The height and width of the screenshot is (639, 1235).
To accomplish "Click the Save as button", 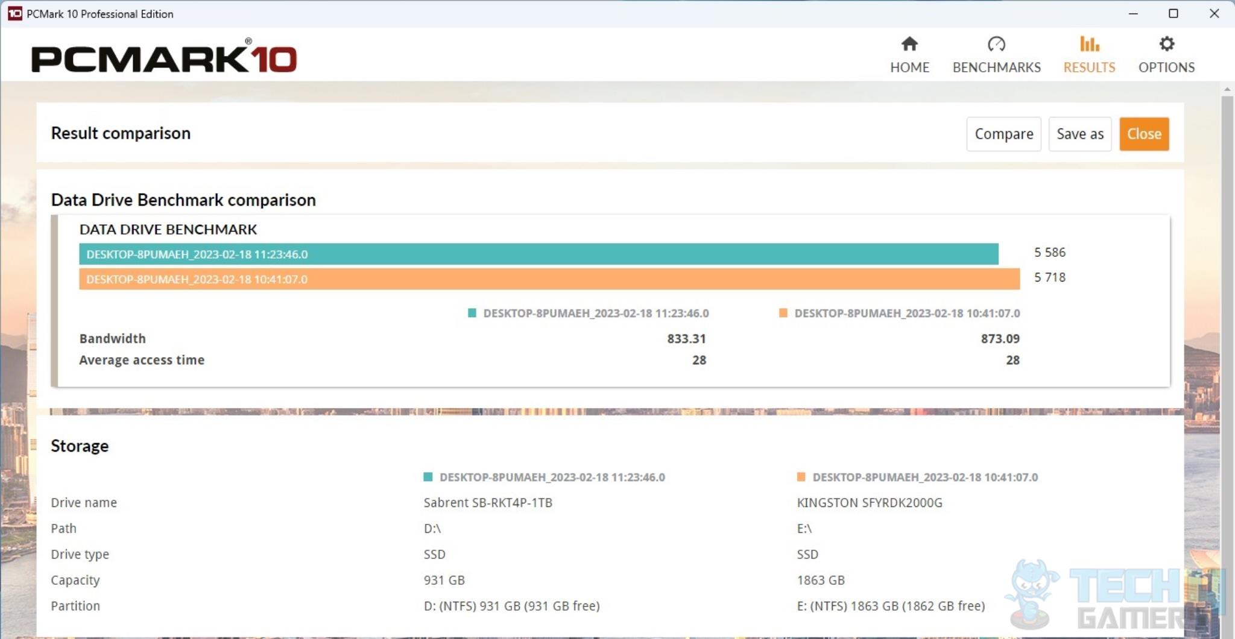I will tap(1079, 134).
